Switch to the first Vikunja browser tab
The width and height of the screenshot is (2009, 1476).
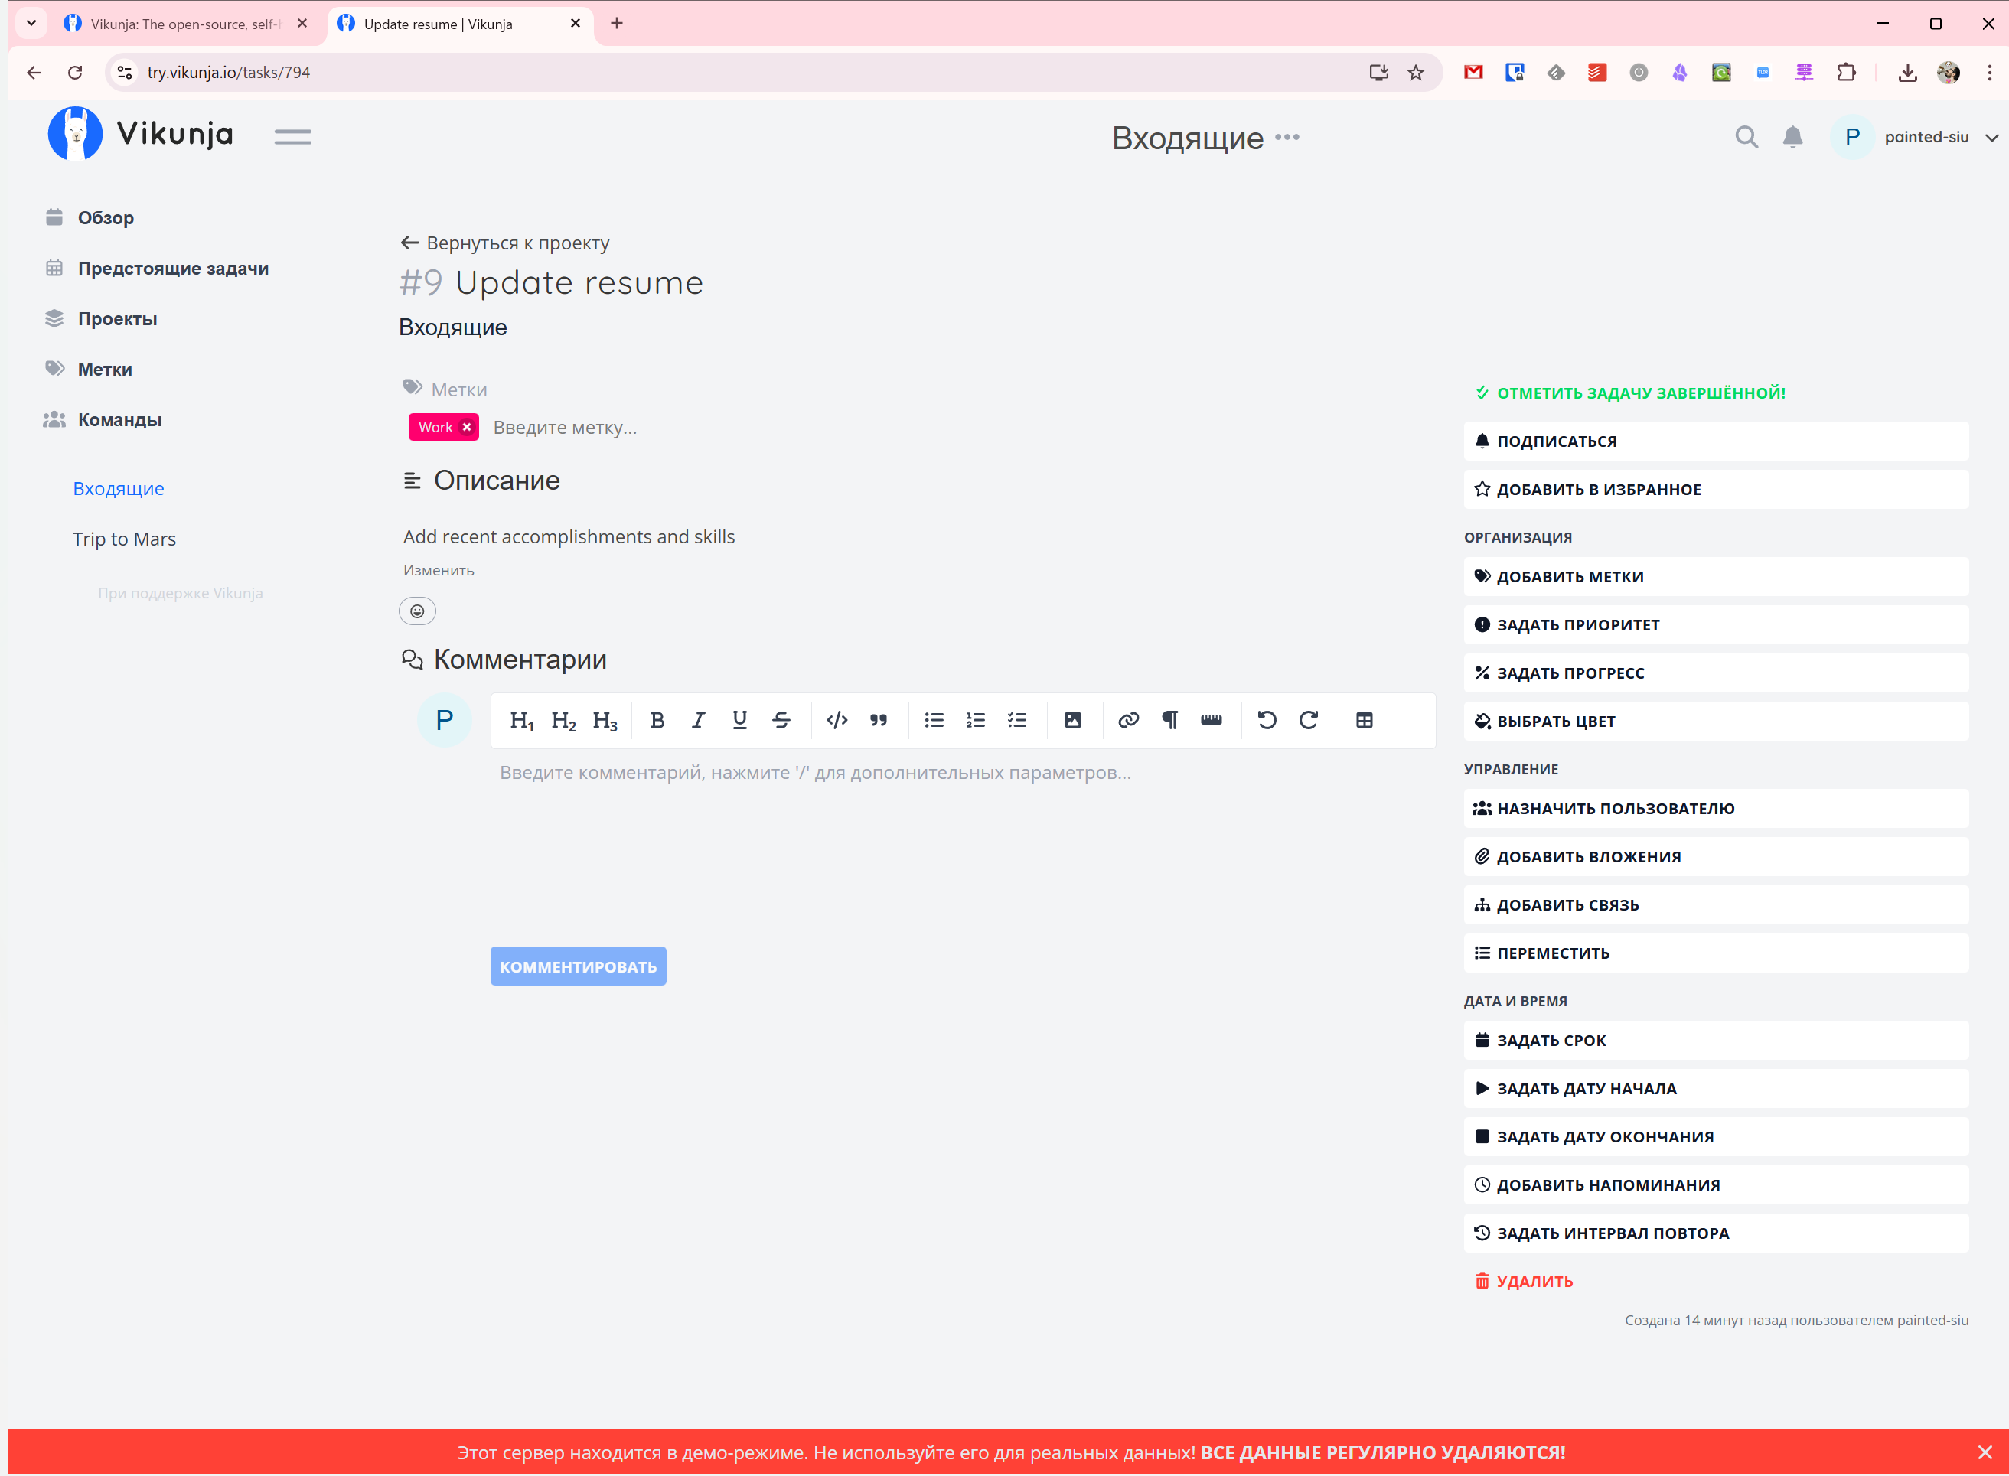coord(183,24)
